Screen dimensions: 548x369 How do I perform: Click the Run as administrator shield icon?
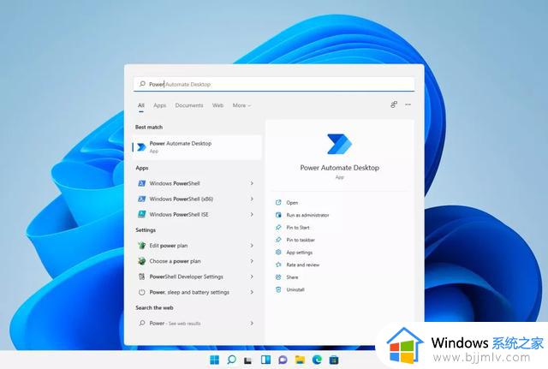click(278, 215)
